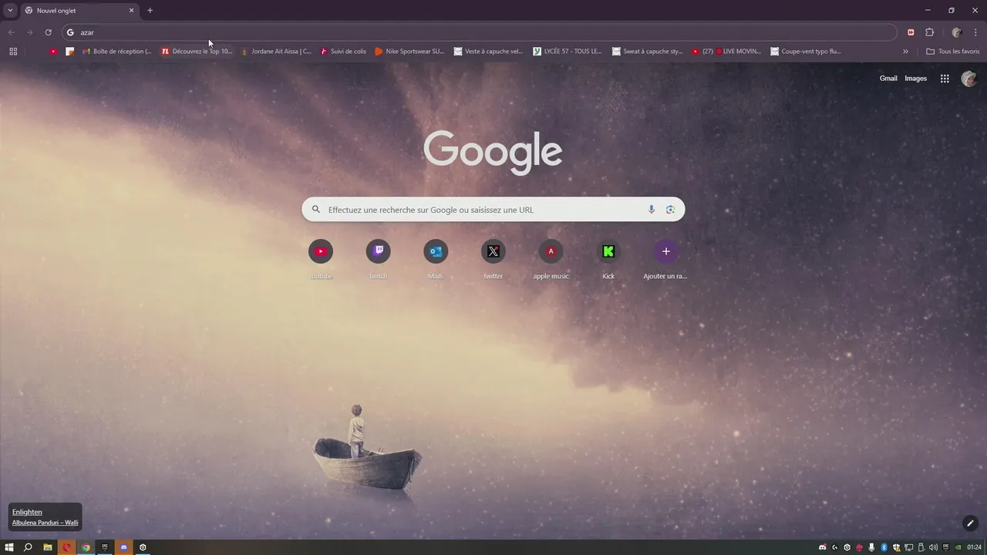Open the YouTube bookmark icon in the bookmarks bar
Screen dimensions: 987x555
(x=53, y=52)
